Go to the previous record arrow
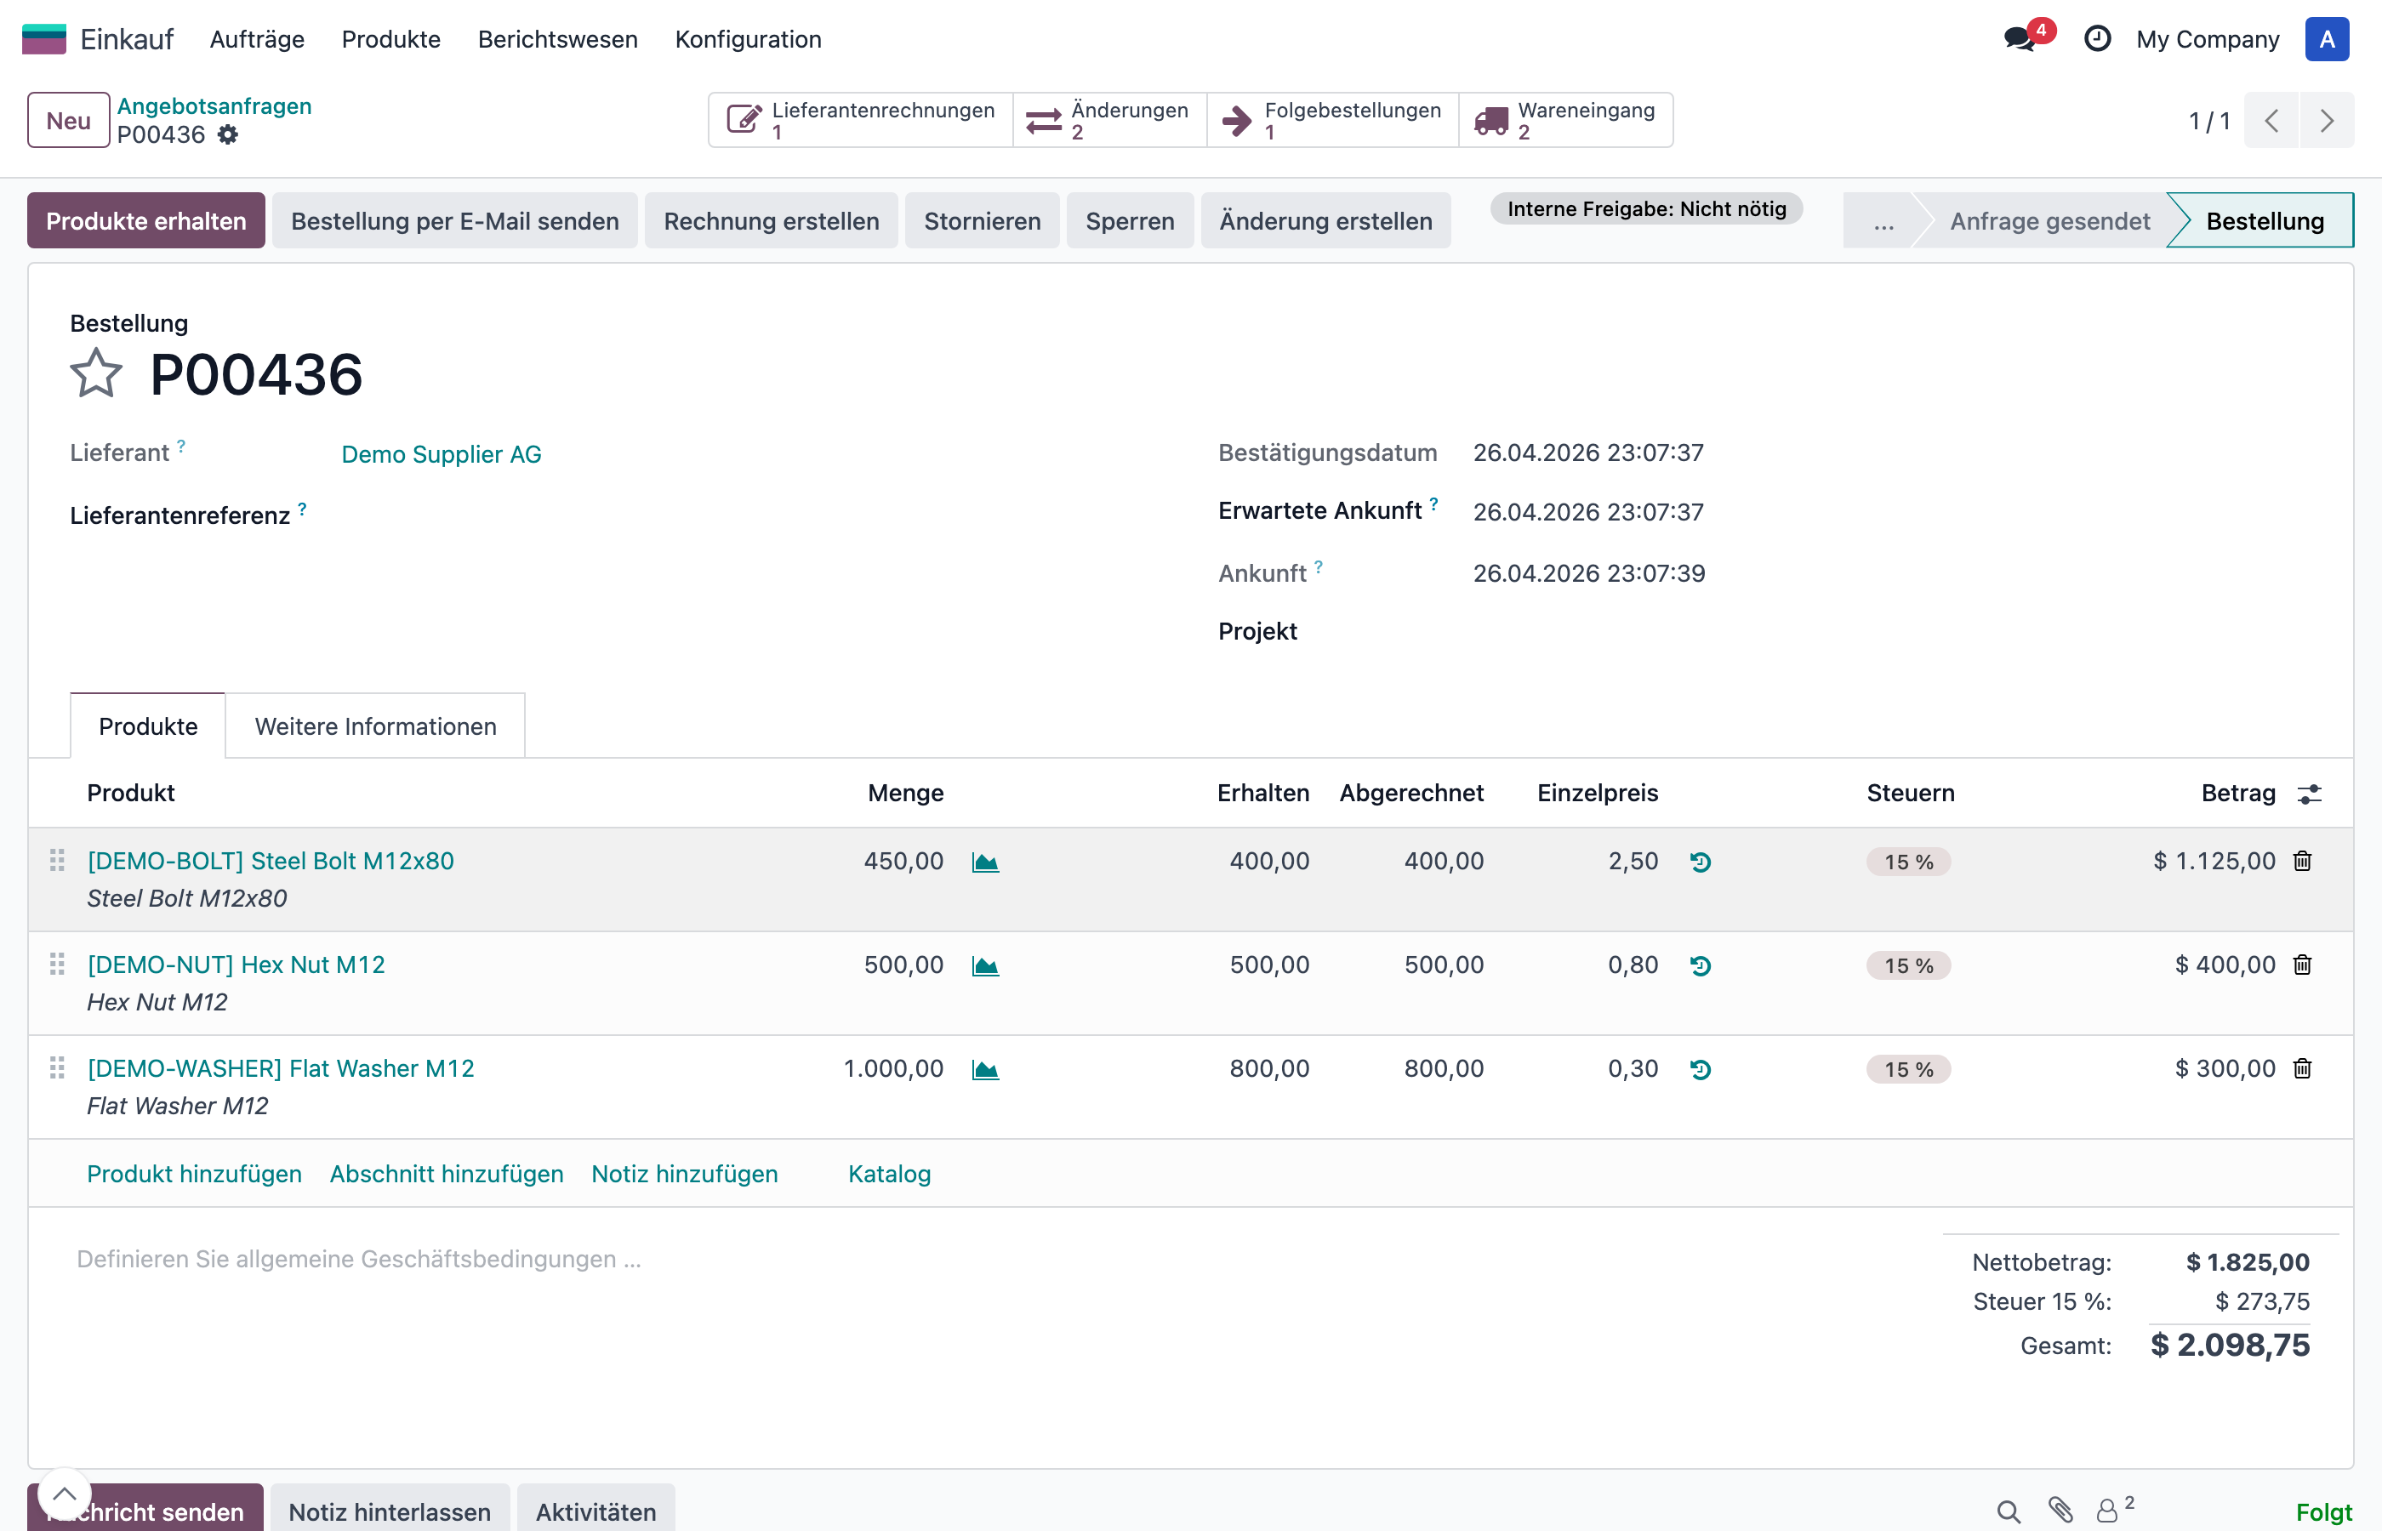This screenshot has height=1531, width=2382. tap(2271, 120)
